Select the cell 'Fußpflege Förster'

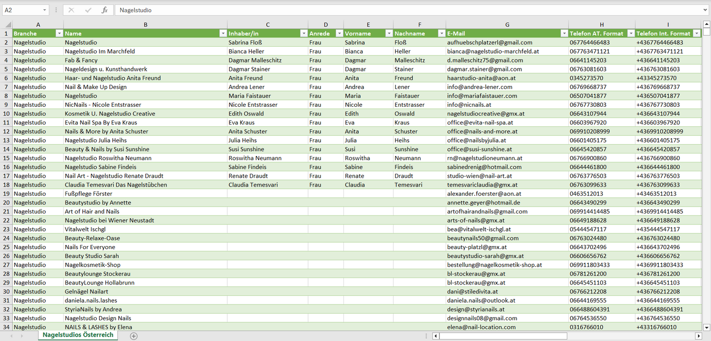pyautogui.click(x=145, y=193)
